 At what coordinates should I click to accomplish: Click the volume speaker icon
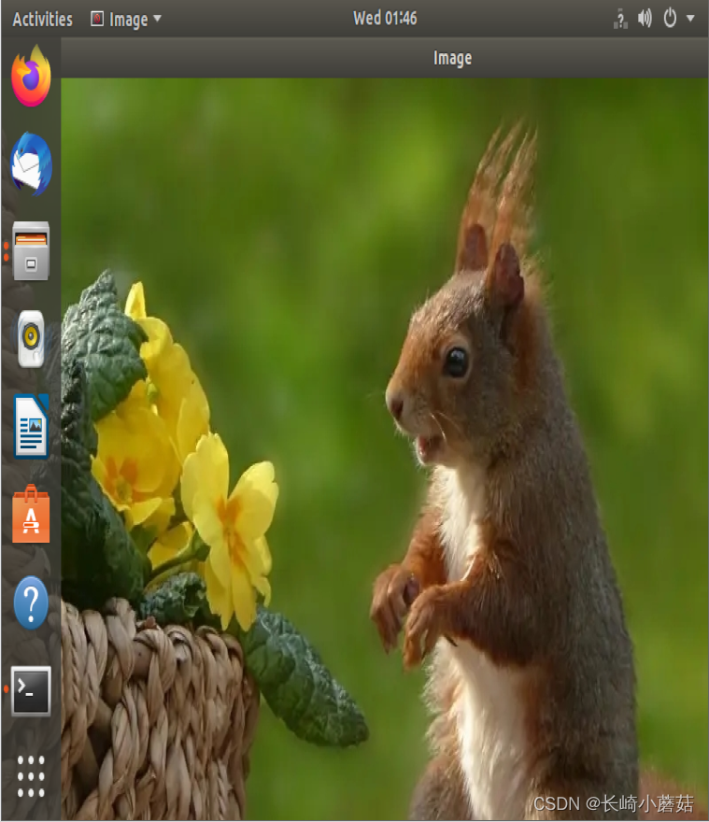click(645, 19)
